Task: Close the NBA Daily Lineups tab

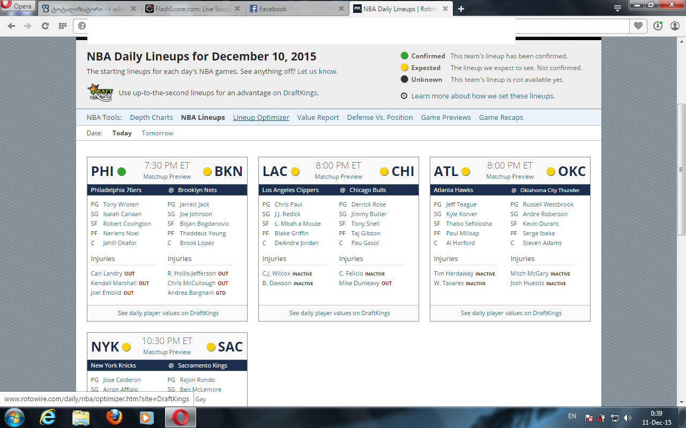Action: click(x=444, y=9)
